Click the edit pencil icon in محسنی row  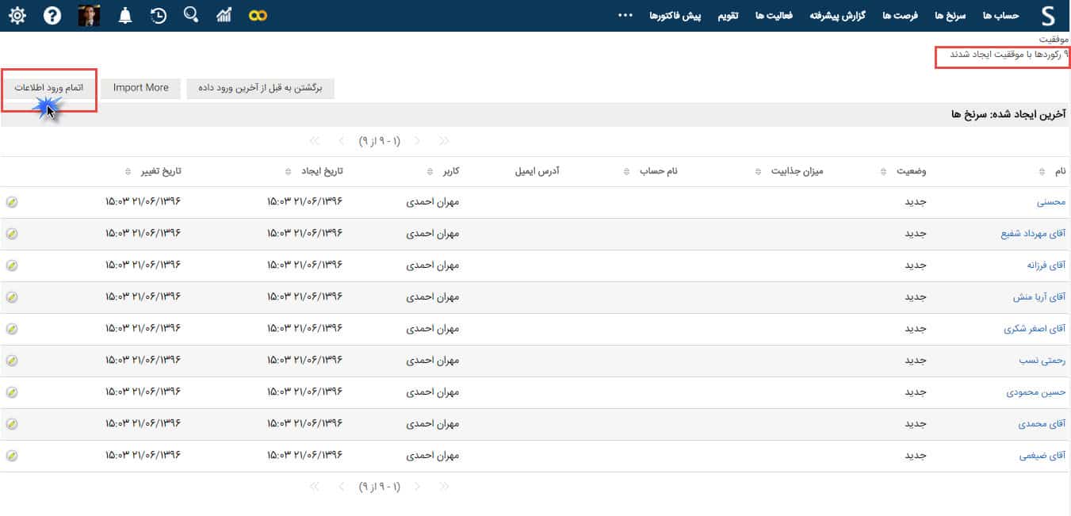pyautogui.click(x=11, y=202)
